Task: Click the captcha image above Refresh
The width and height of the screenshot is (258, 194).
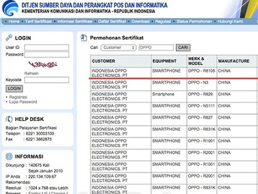Action: point(43,64)
